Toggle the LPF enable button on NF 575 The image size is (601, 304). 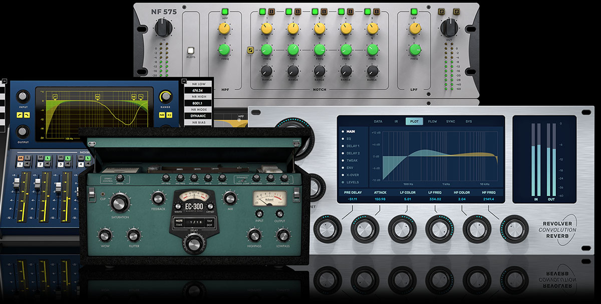414,11
